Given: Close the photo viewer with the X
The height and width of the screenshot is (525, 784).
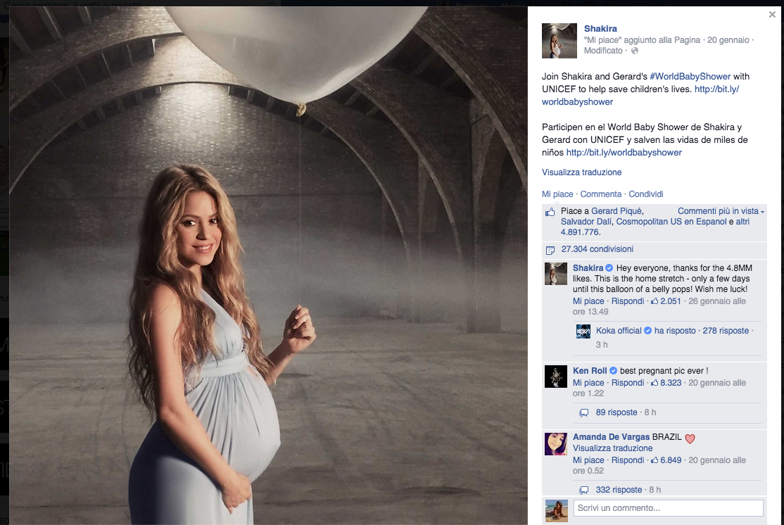Looking at the screenshot, I should click(x=772, y=14).
